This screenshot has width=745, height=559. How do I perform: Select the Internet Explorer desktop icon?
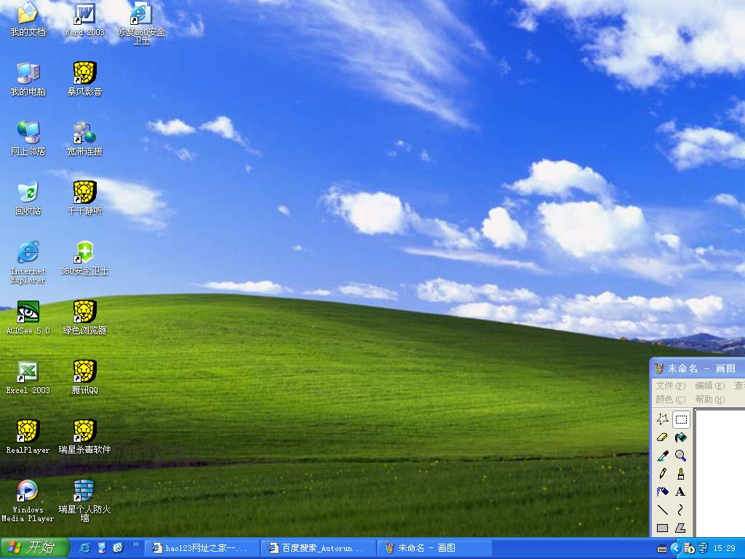coord(28,262)
